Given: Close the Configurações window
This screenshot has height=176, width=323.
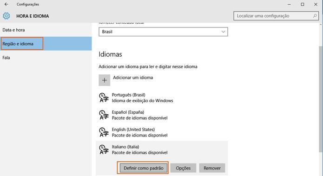Looking at the screenshot, I should pyautogui.click(x=316, y=4).
